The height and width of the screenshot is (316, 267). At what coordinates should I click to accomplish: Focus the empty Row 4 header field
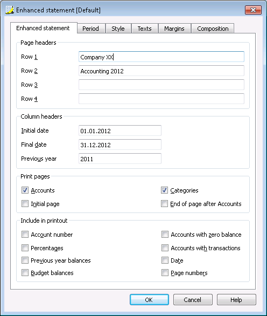[x=161, y=99]
